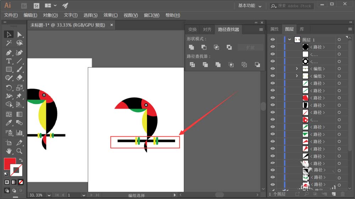Viewport: 355px width, 199px height.
Task: Select the Direct Selection tool
Action: coord(20,34)
